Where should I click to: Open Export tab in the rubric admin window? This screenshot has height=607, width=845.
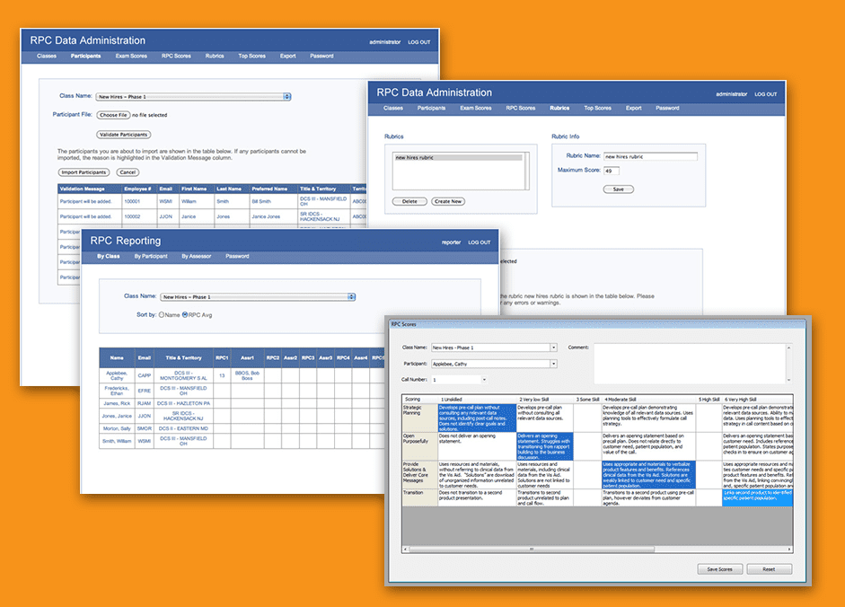[x=634, y=109]
